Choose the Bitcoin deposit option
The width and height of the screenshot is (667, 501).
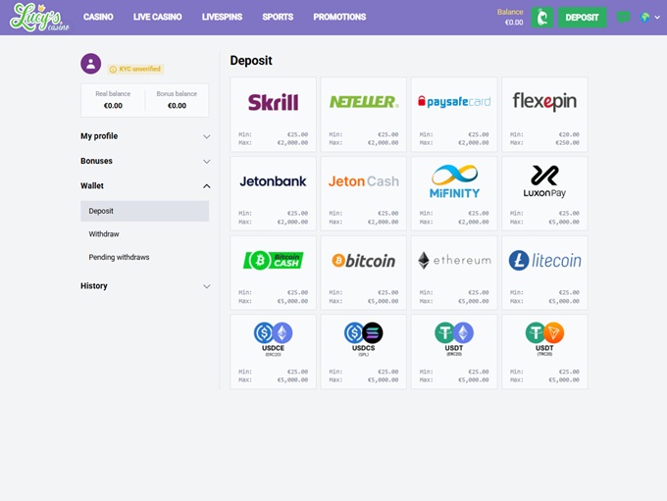click(363, 272)
